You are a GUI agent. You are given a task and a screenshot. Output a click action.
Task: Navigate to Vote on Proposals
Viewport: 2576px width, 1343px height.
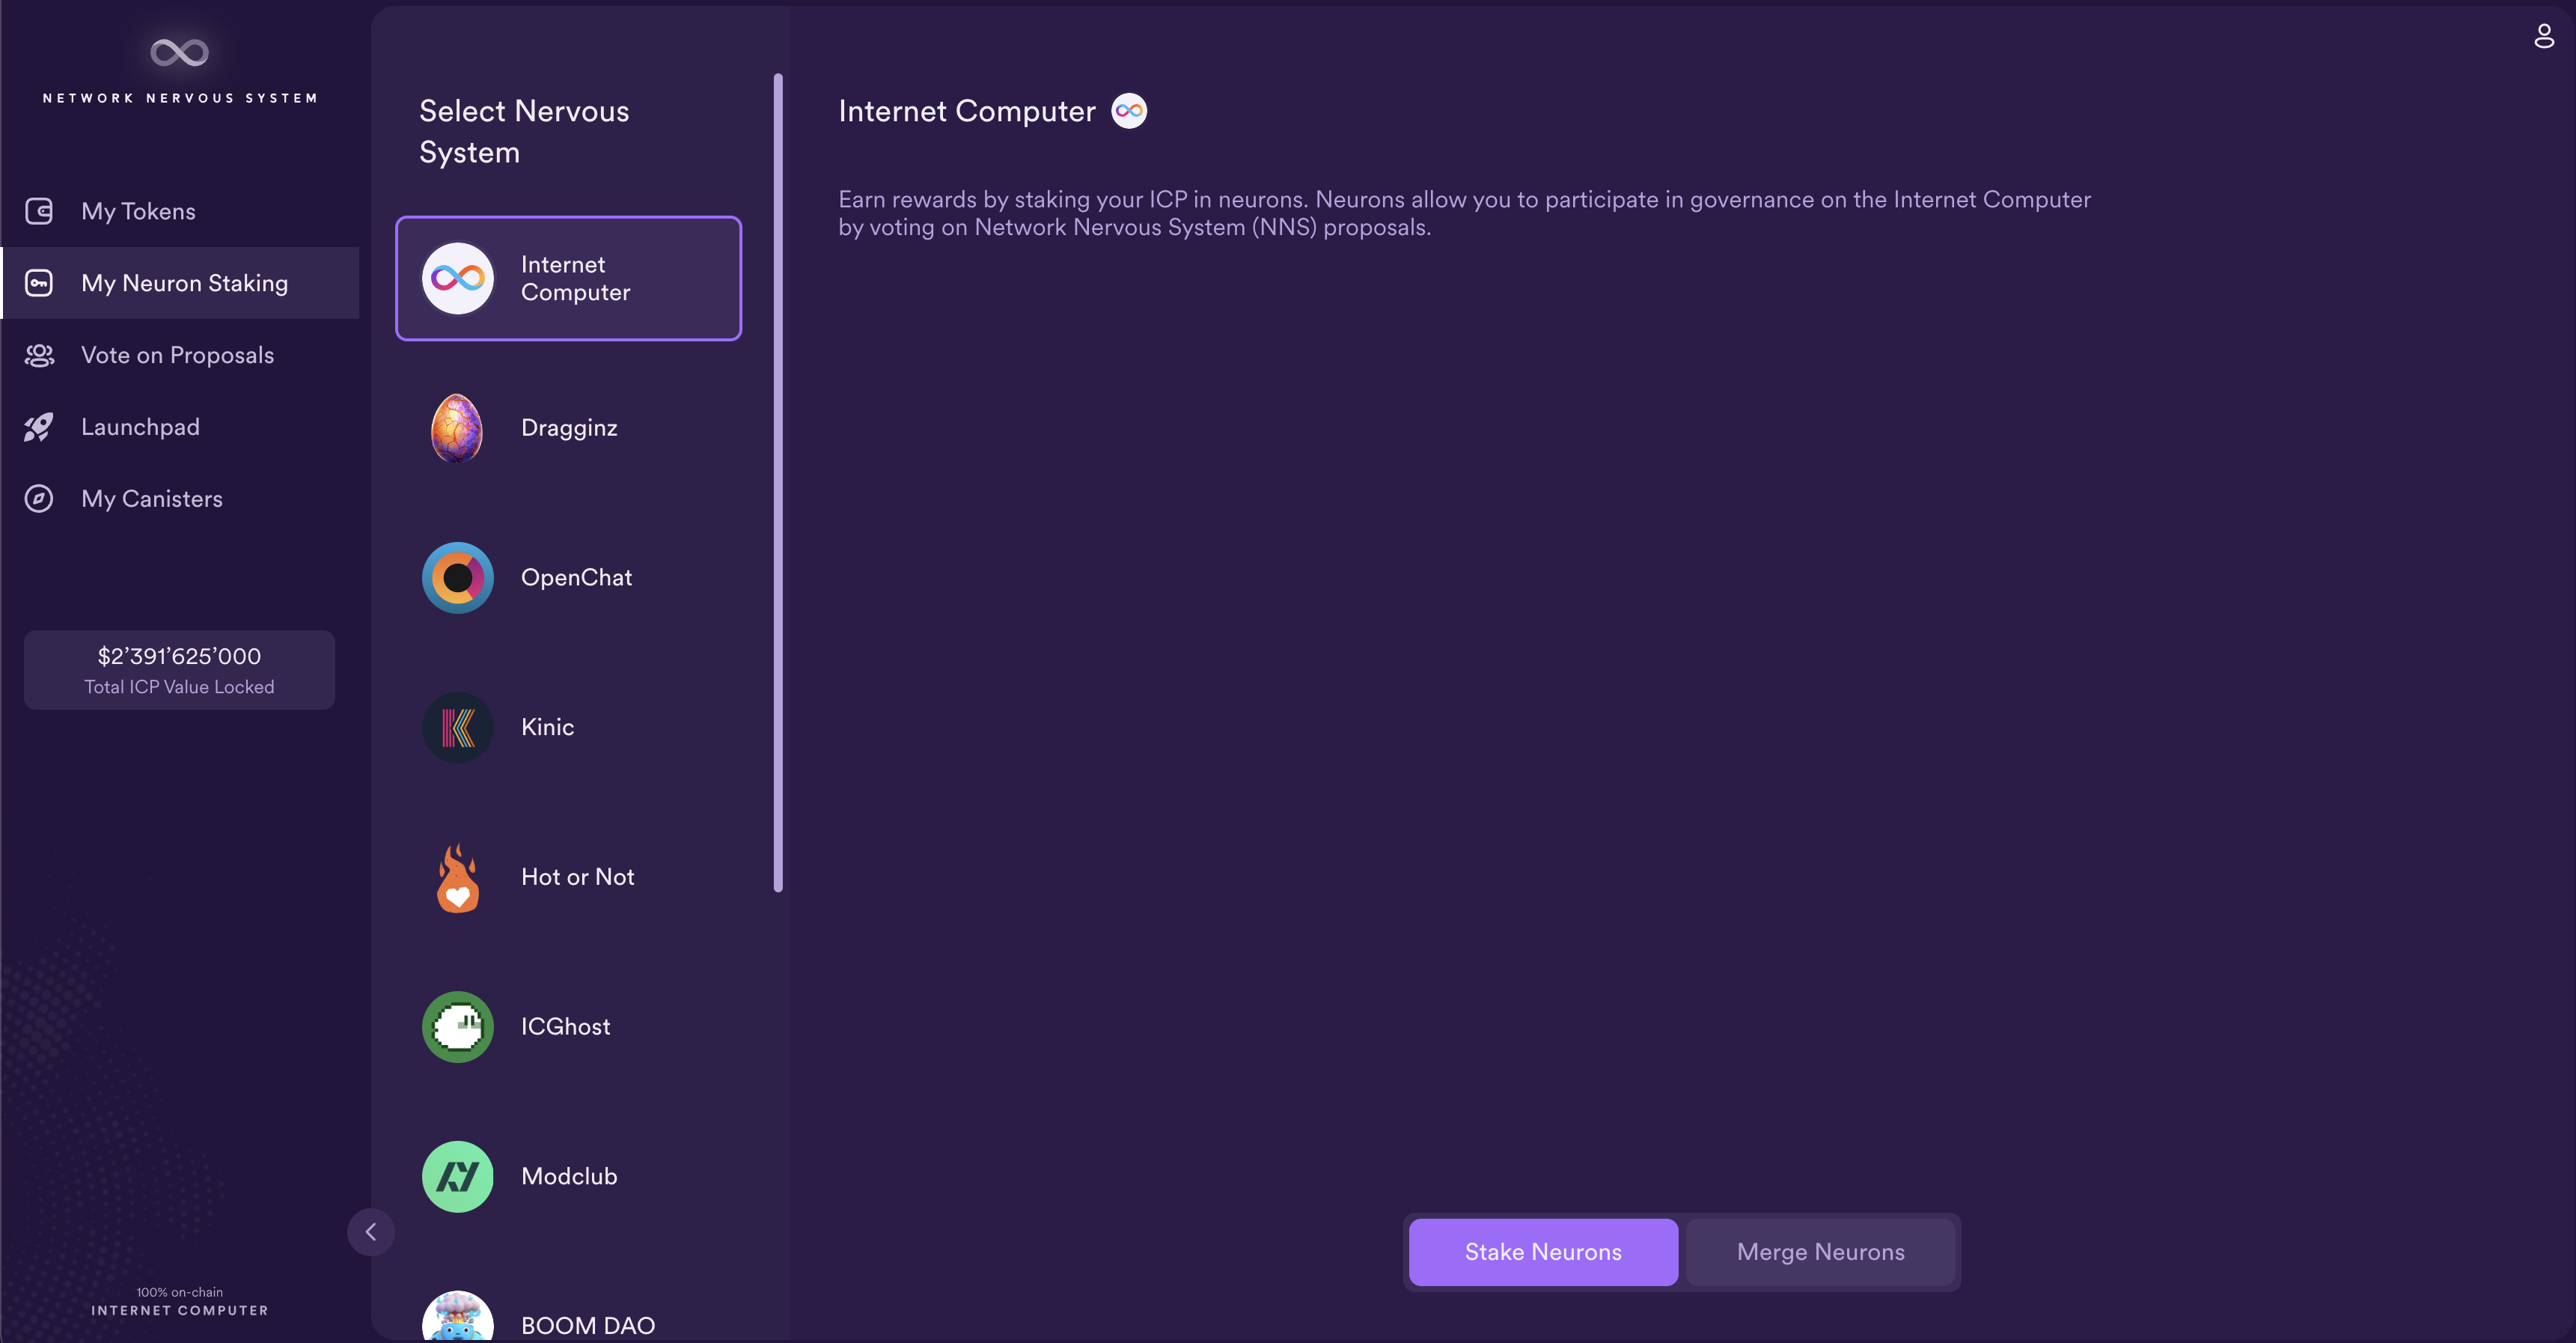177,356
